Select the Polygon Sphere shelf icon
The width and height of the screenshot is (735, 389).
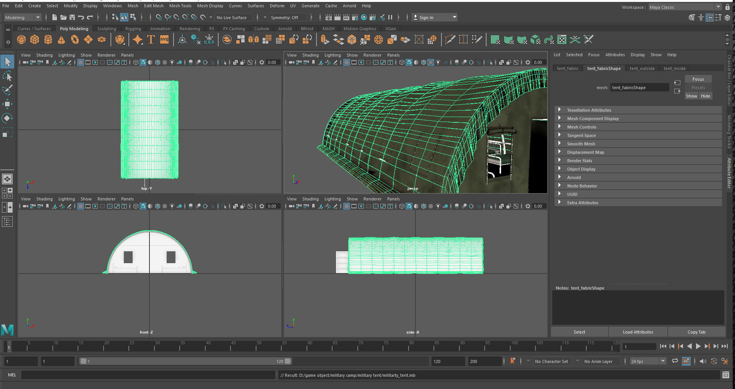21,40
